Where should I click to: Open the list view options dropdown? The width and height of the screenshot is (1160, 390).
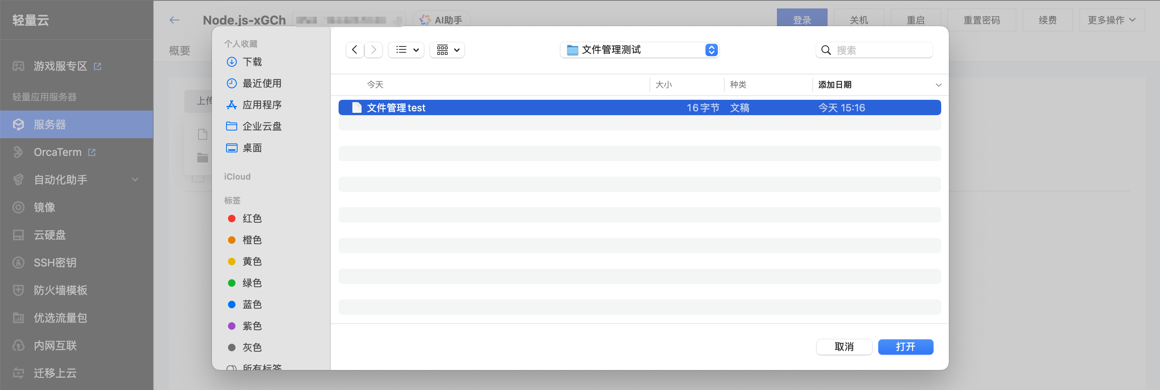[406, 50]
